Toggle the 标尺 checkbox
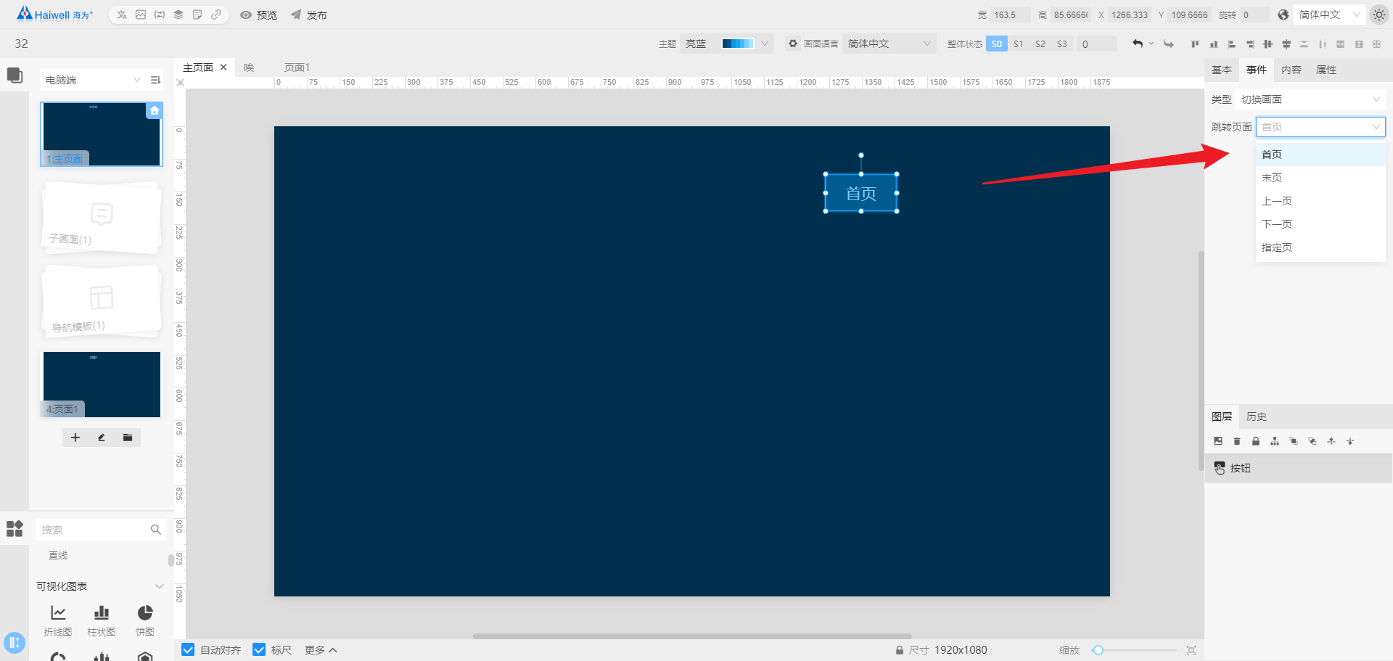Screen dimensions: 1393x661 click(259, 650)
